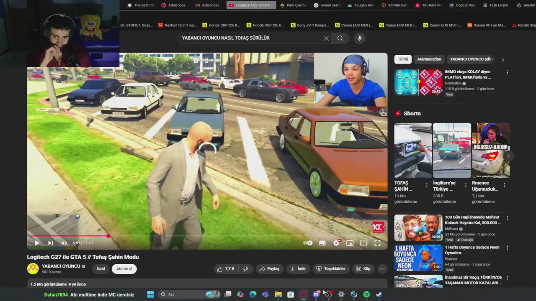Viewport: 536px width, 301px height.
Task: Play the video with the play button
Action: click(37, 243)
